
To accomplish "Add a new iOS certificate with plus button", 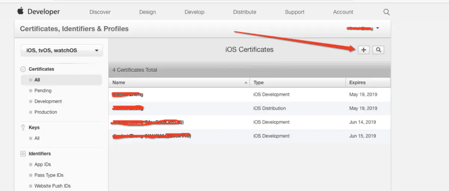I will pyautogui.click(x=363, y=50).
